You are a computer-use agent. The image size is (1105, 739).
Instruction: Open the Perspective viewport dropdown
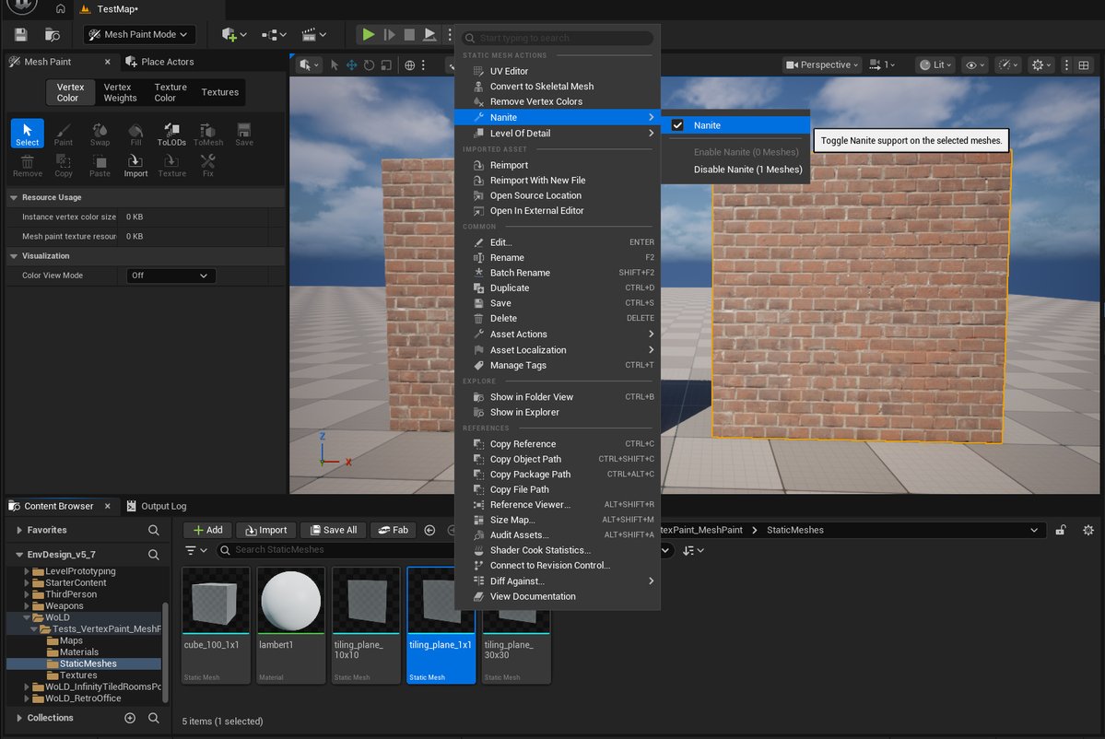[821, 65]
